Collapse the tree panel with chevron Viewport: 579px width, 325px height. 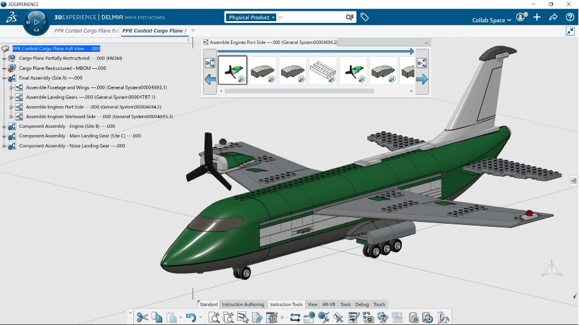[x=188, y=40]
